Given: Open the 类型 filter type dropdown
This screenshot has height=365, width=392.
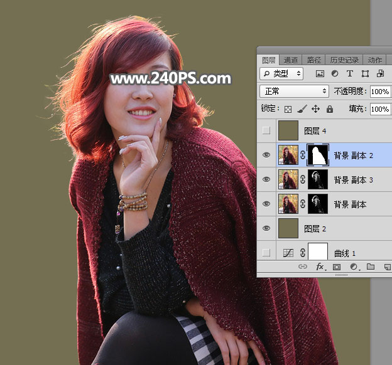Looking at the screenshot, I should 280,74.
